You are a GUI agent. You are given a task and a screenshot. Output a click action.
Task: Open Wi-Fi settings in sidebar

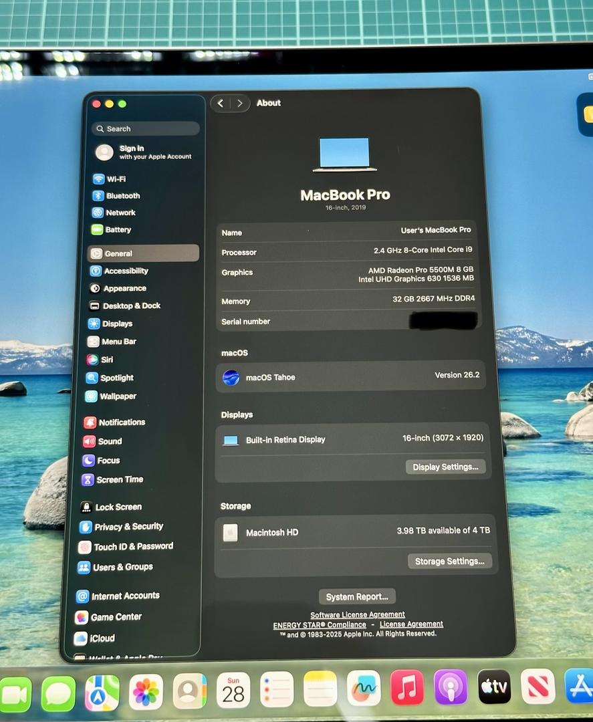(x=110, y=179)
